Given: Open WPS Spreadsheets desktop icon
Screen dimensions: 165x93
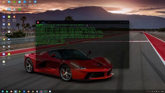Looking at the screenshot, I should (9, 17).
